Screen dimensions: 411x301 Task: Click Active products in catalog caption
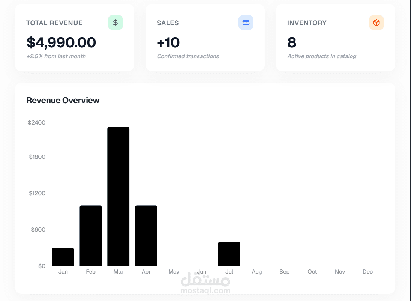[322, 56]
